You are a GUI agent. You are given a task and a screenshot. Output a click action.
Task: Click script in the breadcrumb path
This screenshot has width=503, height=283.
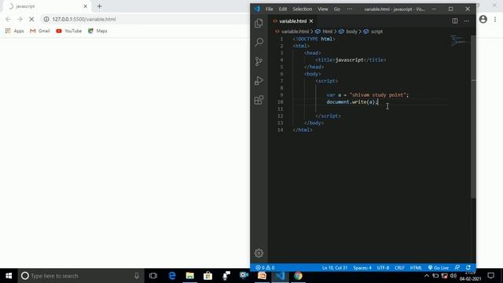coord(376,31)
